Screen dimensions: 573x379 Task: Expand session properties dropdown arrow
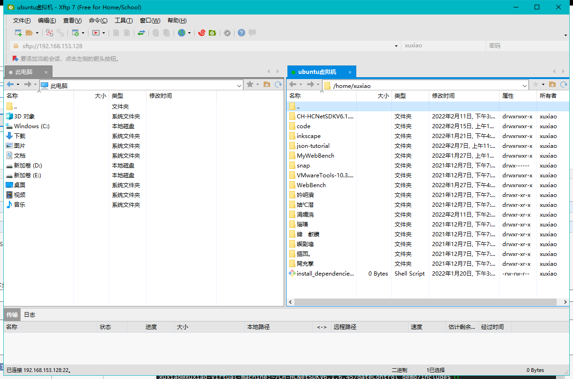(83, 33)
